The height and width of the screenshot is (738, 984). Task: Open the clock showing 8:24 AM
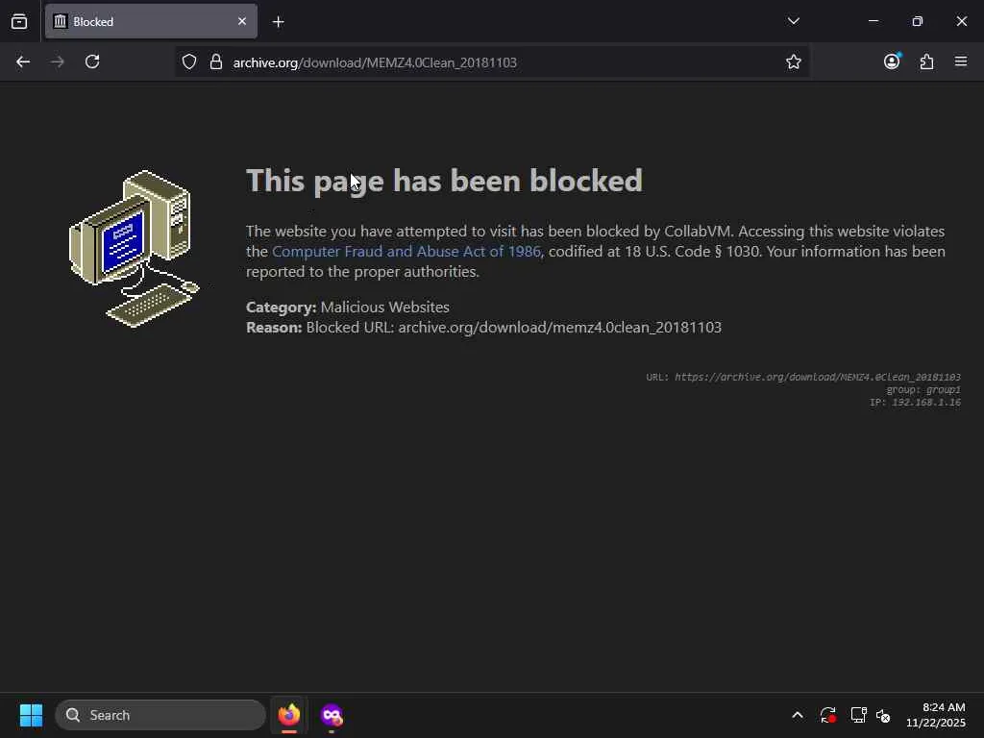[936, 715]
